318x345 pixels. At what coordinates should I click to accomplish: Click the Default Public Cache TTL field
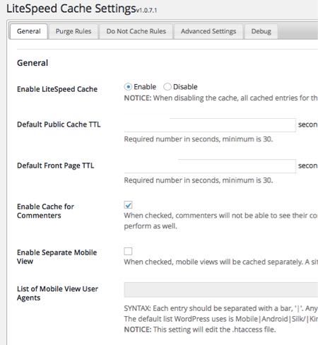click(210, 125)
